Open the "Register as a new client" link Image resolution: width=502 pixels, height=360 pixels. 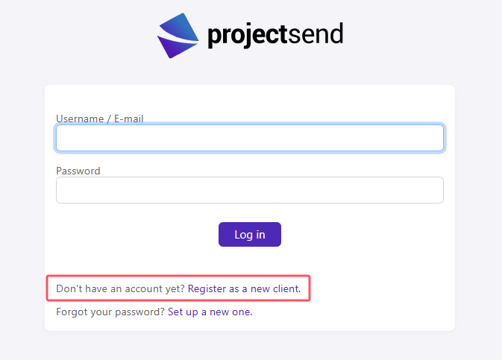point(244,288)
